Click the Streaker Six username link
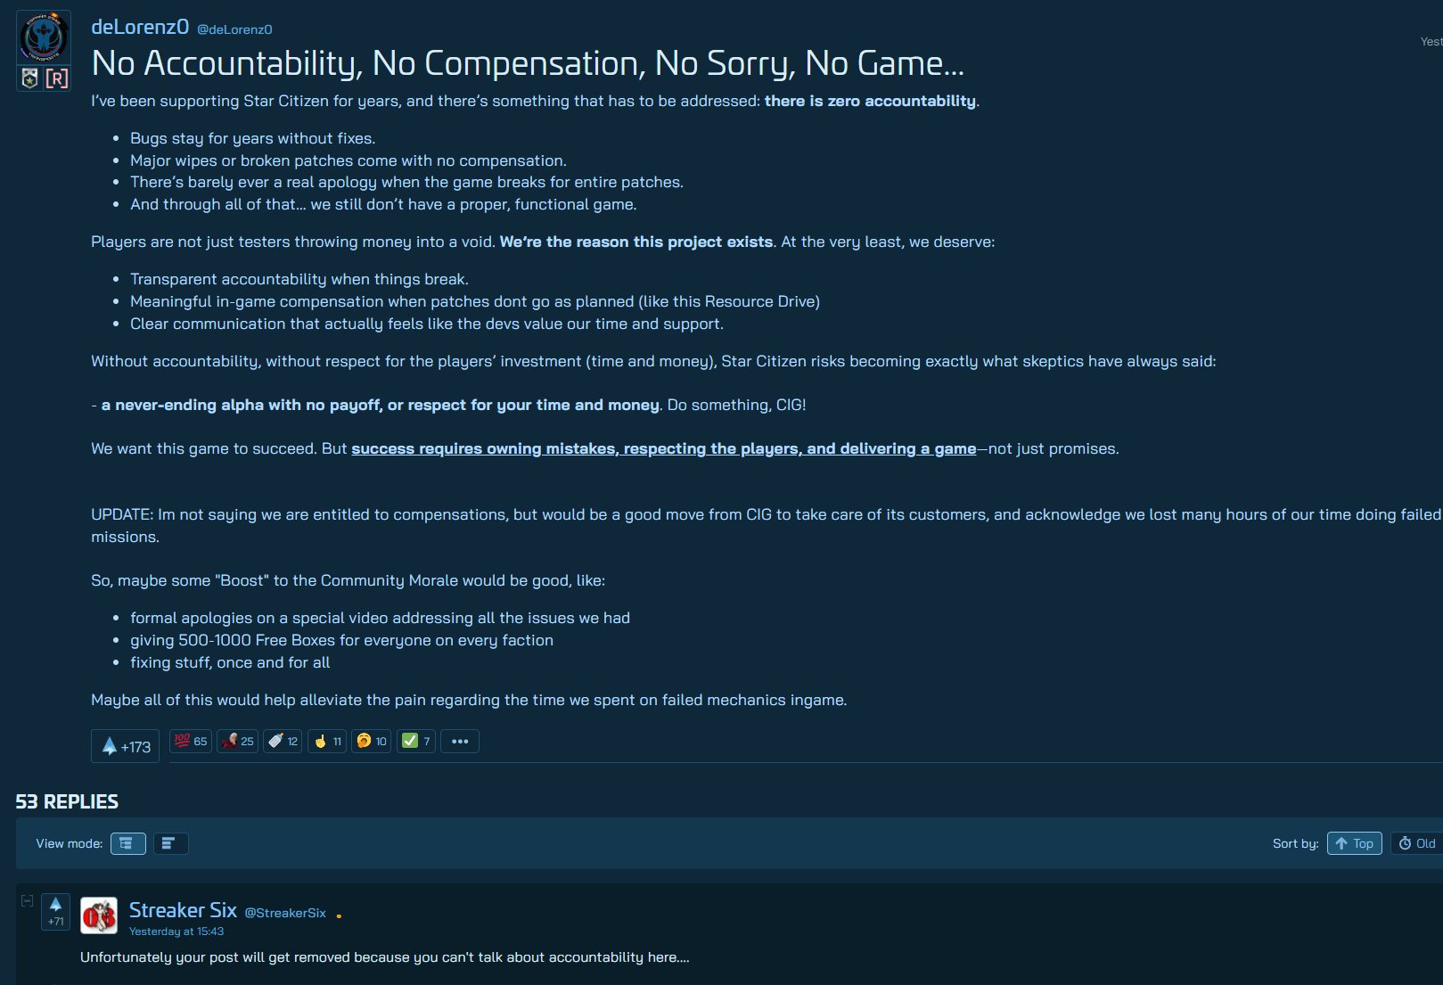This screenshot has height=985, width=1443. click(183, 910)
